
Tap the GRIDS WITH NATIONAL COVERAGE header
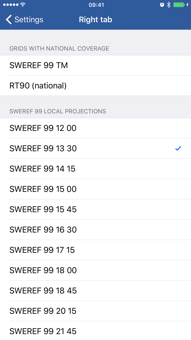[x=59, y=48]
